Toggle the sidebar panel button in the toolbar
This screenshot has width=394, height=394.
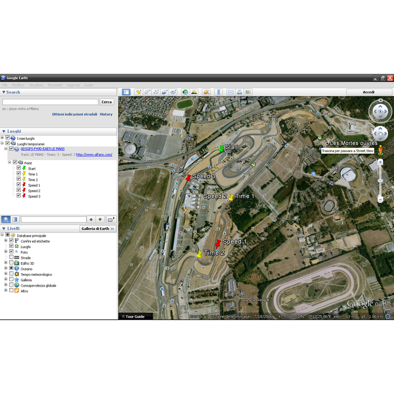coord(126,92)
